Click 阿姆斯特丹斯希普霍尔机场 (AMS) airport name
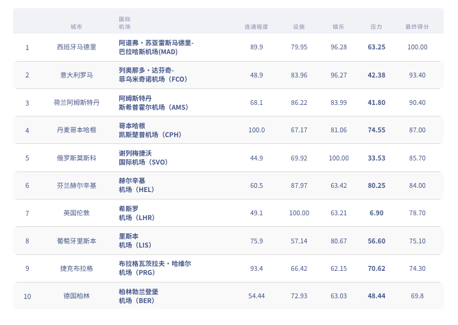The height and width of the screenshot is (325, 458). pyautogui.click(x=153, y=103)
